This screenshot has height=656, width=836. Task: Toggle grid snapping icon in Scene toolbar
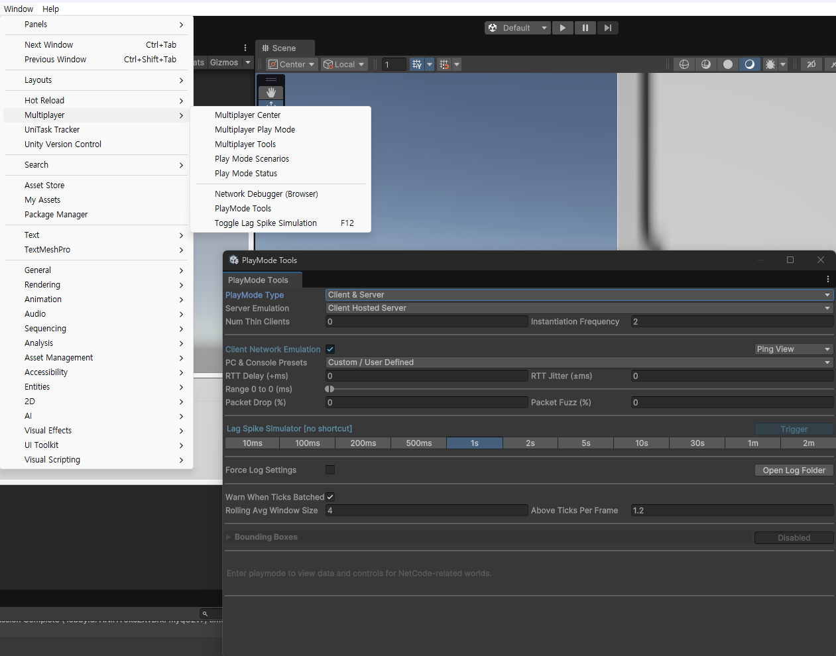[x=444, y=64]
